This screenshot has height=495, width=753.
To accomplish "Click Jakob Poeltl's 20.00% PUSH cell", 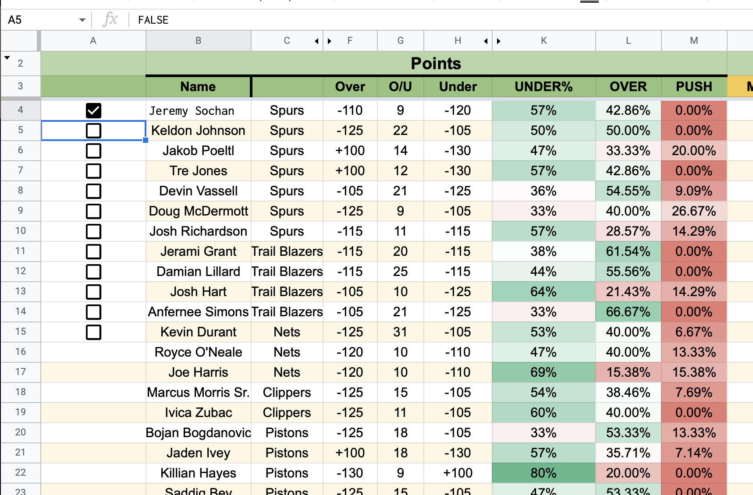I will pyautogui.click(x=694, y=151).
